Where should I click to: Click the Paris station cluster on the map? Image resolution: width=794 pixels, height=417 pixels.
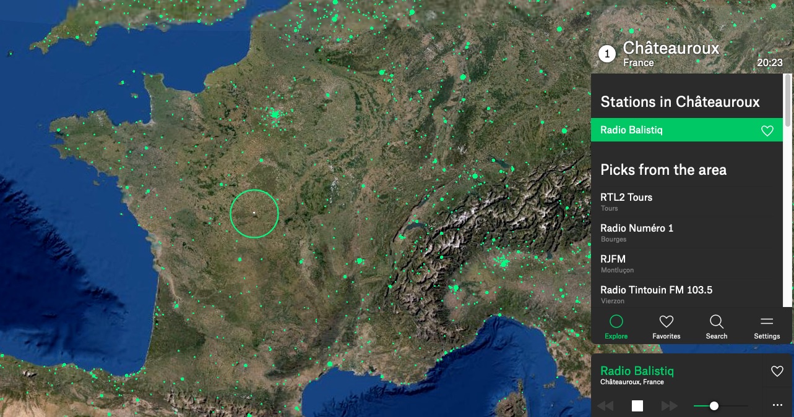(275, 114)
